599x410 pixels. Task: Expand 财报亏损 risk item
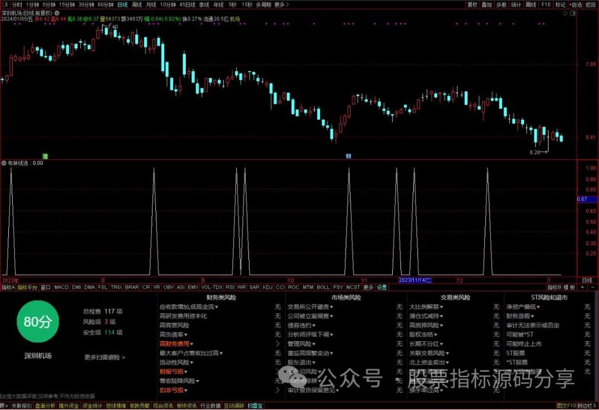[174, 371]
